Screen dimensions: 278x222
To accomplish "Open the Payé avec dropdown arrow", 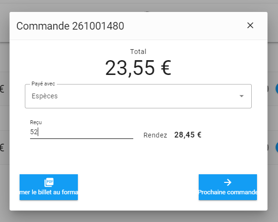I will [242, 96].
